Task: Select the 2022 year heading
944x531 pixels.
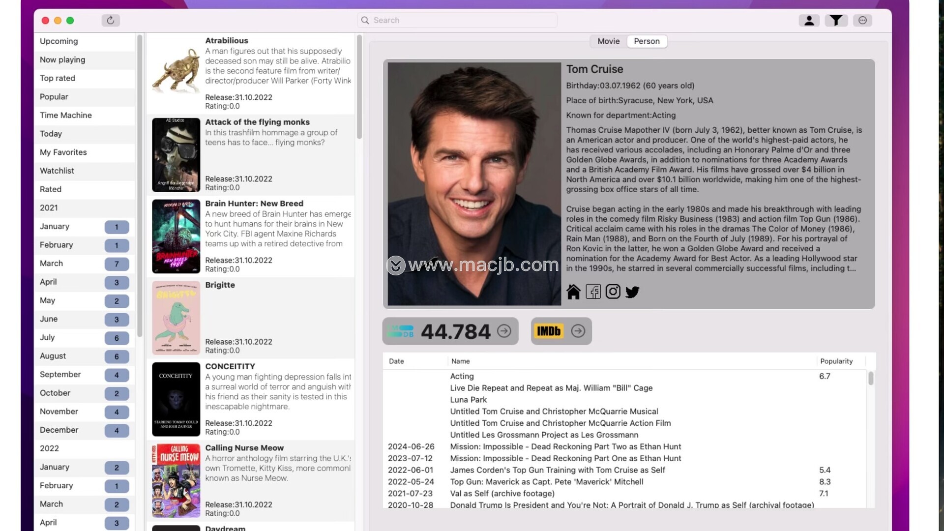Action: (85, 448)
